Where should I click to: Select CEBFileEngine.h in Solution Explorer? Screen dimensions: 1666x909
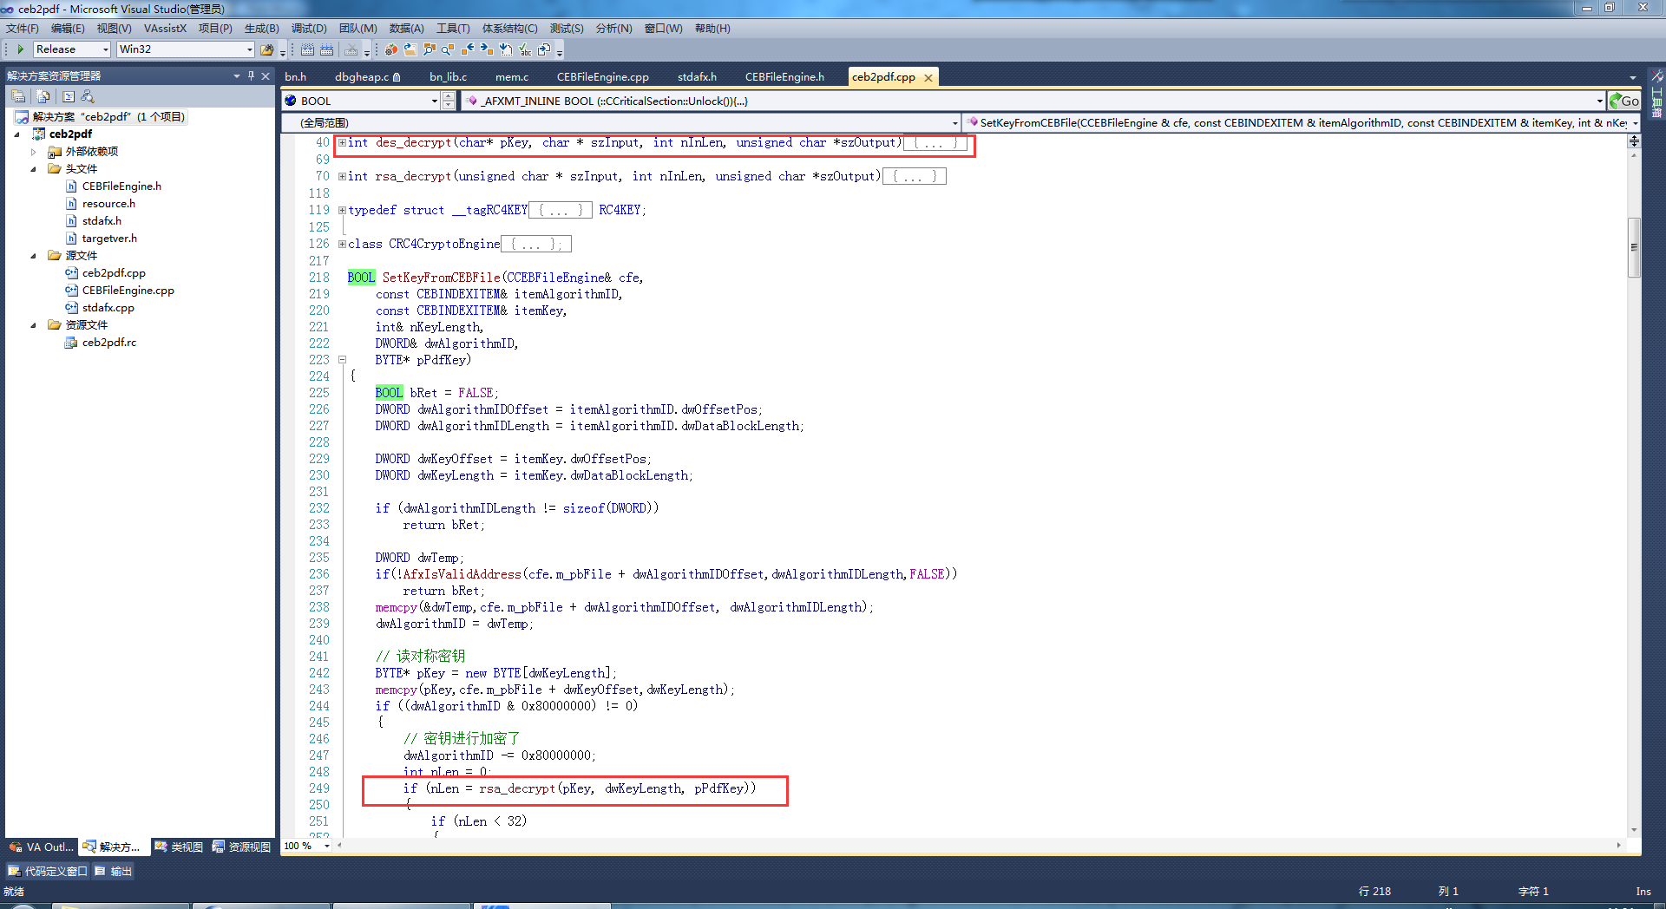click(x=121, y=186)
